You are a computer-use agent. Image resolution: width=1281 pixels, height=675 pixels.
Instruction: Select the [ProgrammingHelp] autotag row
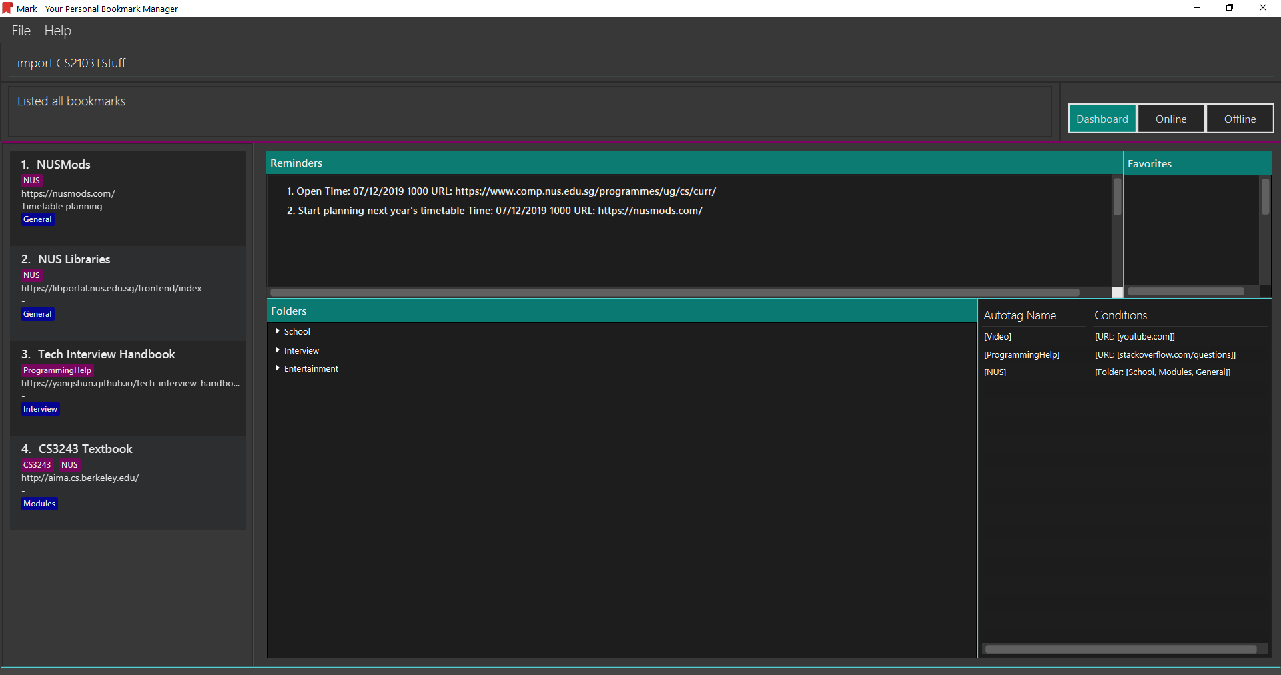click(1125, 355)
